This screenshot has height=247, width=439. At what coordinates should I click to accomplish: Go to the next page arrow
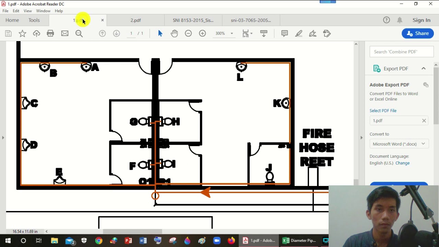click(x=117, y=33)
